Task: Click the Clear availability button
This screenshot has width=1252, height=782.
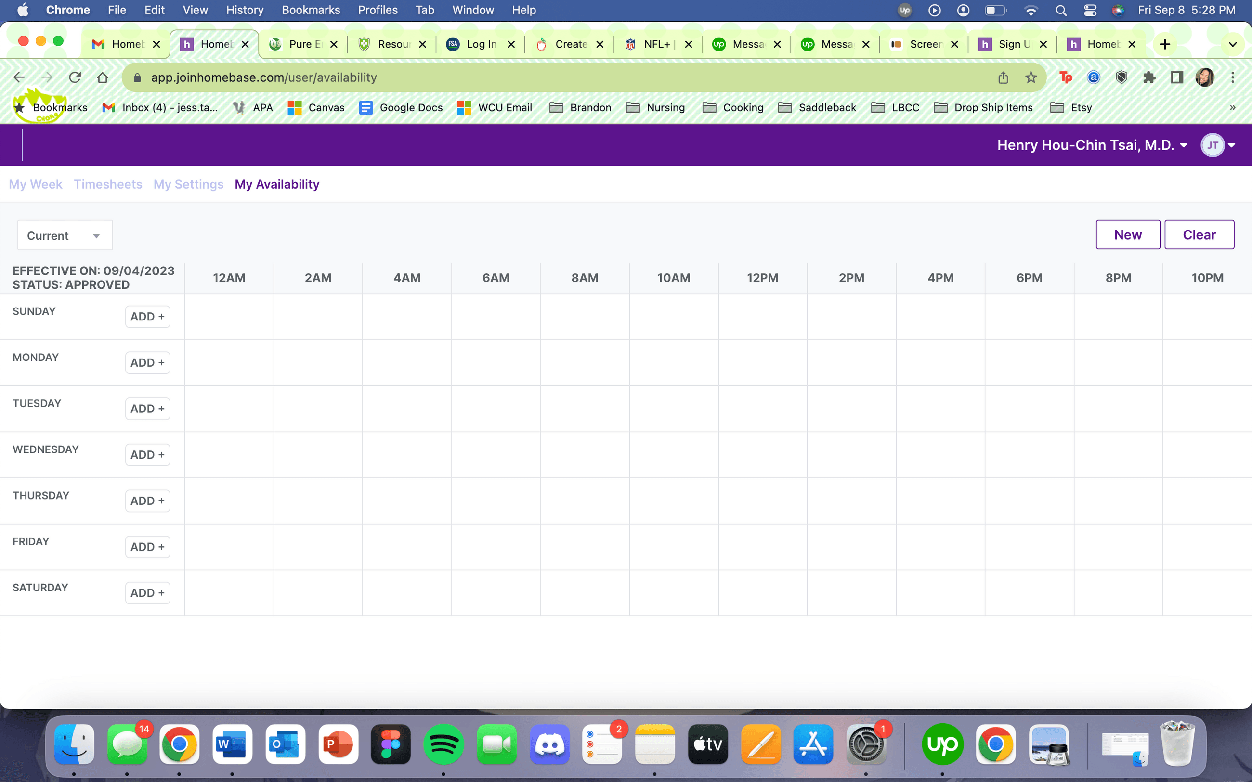Action: [1199, 235]
